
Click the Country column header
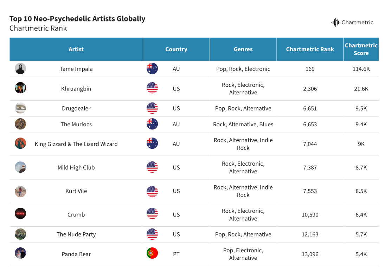(x=176, y=49)
